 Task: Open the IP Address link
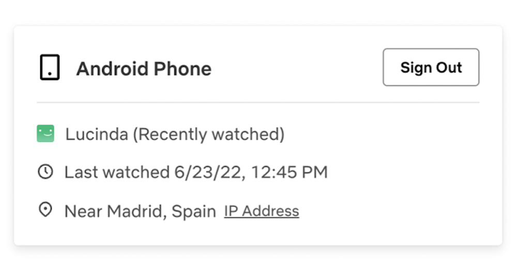tap(262, 211)
